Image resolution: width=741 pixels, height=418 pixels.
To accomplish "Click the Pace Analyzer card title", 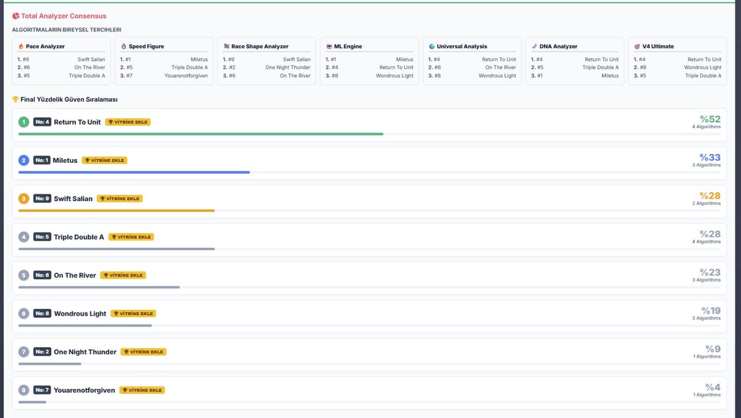I will pyautogui.click(x=45, y=46).
